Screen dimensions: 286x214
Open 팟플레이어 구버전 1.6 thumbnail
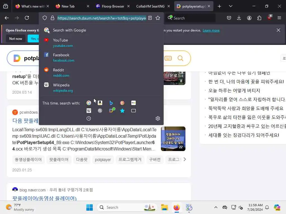tap(173, 139)
